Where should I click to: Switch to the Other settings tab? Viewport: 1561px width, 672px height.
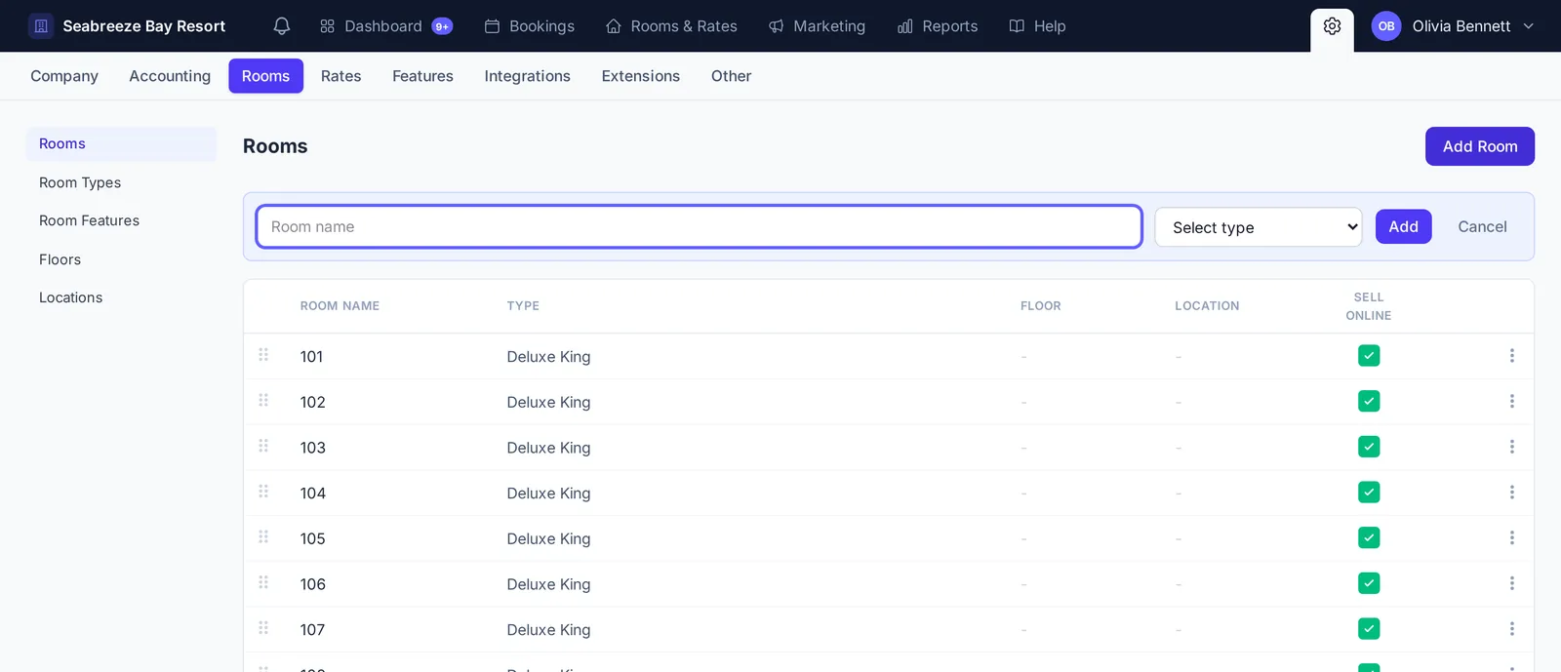click(731, 76)
